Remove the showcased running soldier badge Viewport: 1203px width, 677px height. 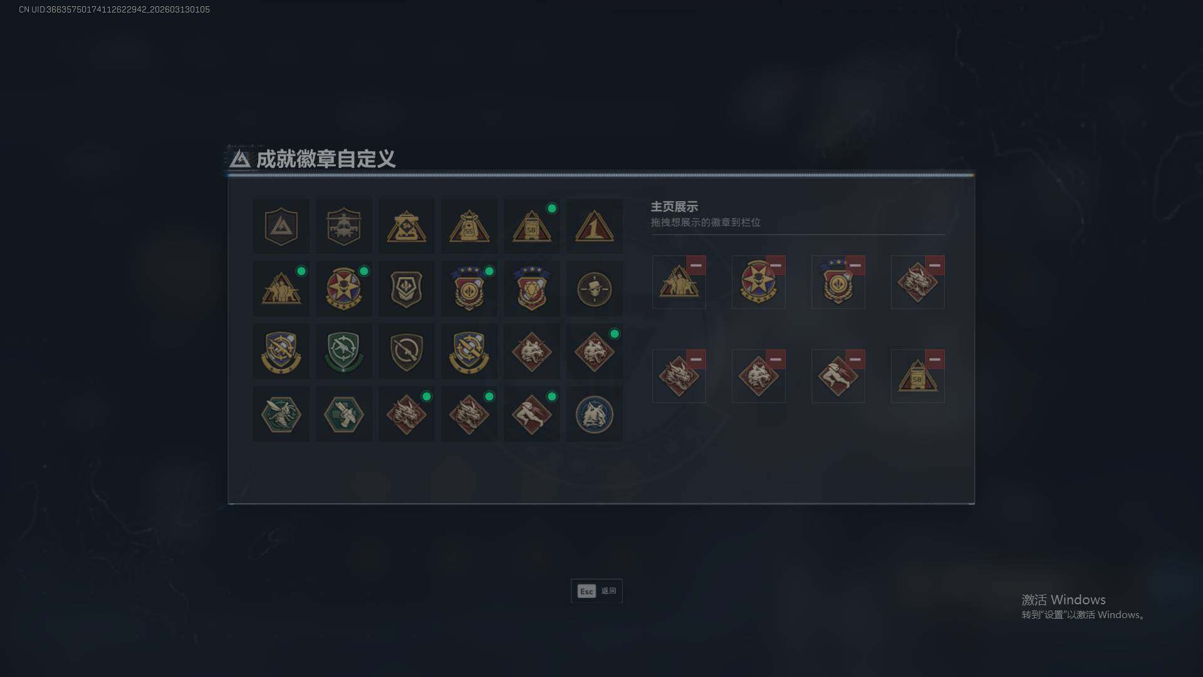[x=855, y=359]
